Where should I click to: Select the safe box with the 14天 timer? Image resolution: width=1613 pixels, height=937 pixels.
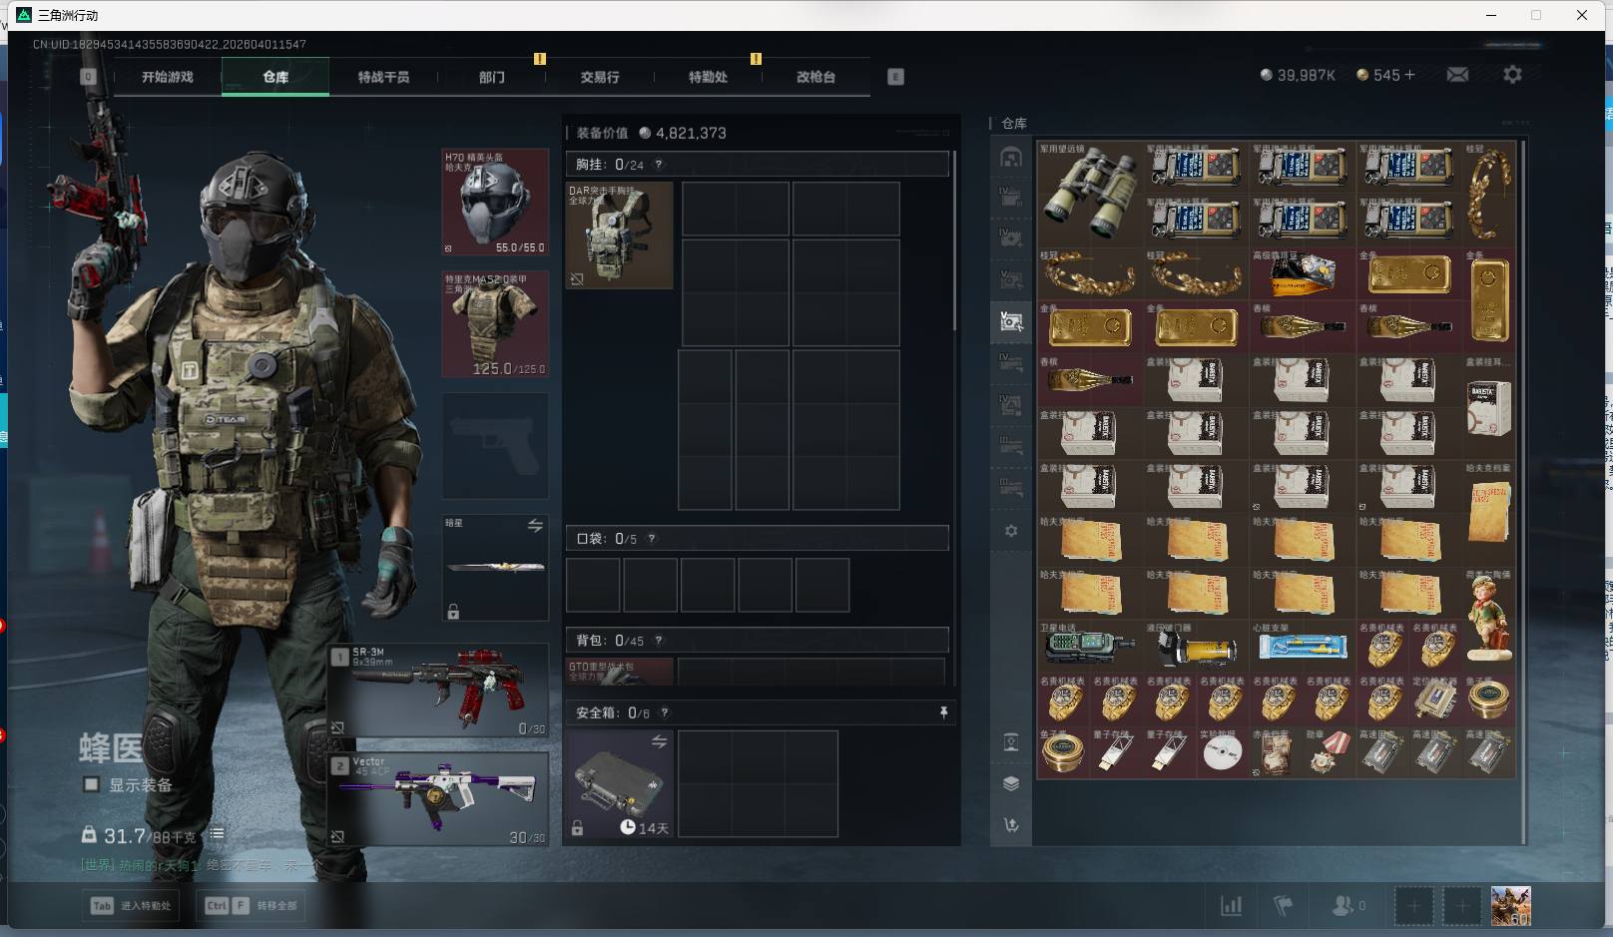point(619,783)
